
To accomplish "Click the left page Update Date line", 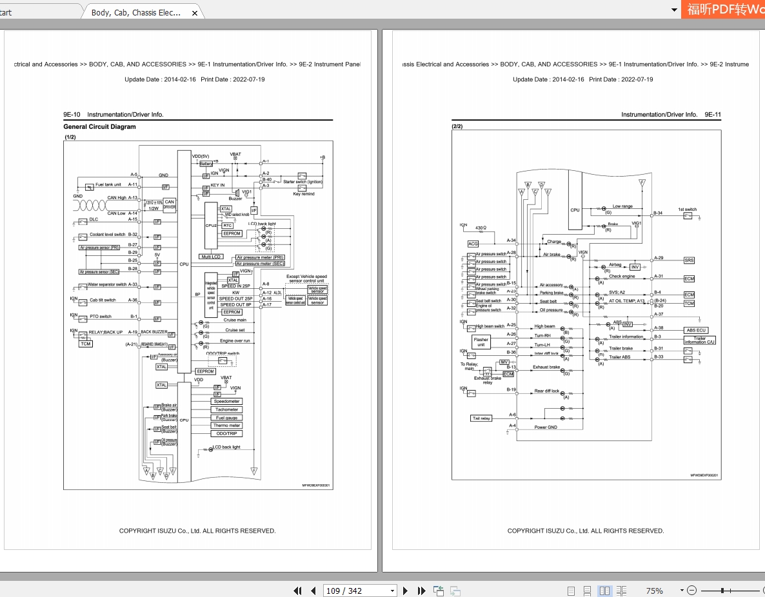I will [195, 79].
